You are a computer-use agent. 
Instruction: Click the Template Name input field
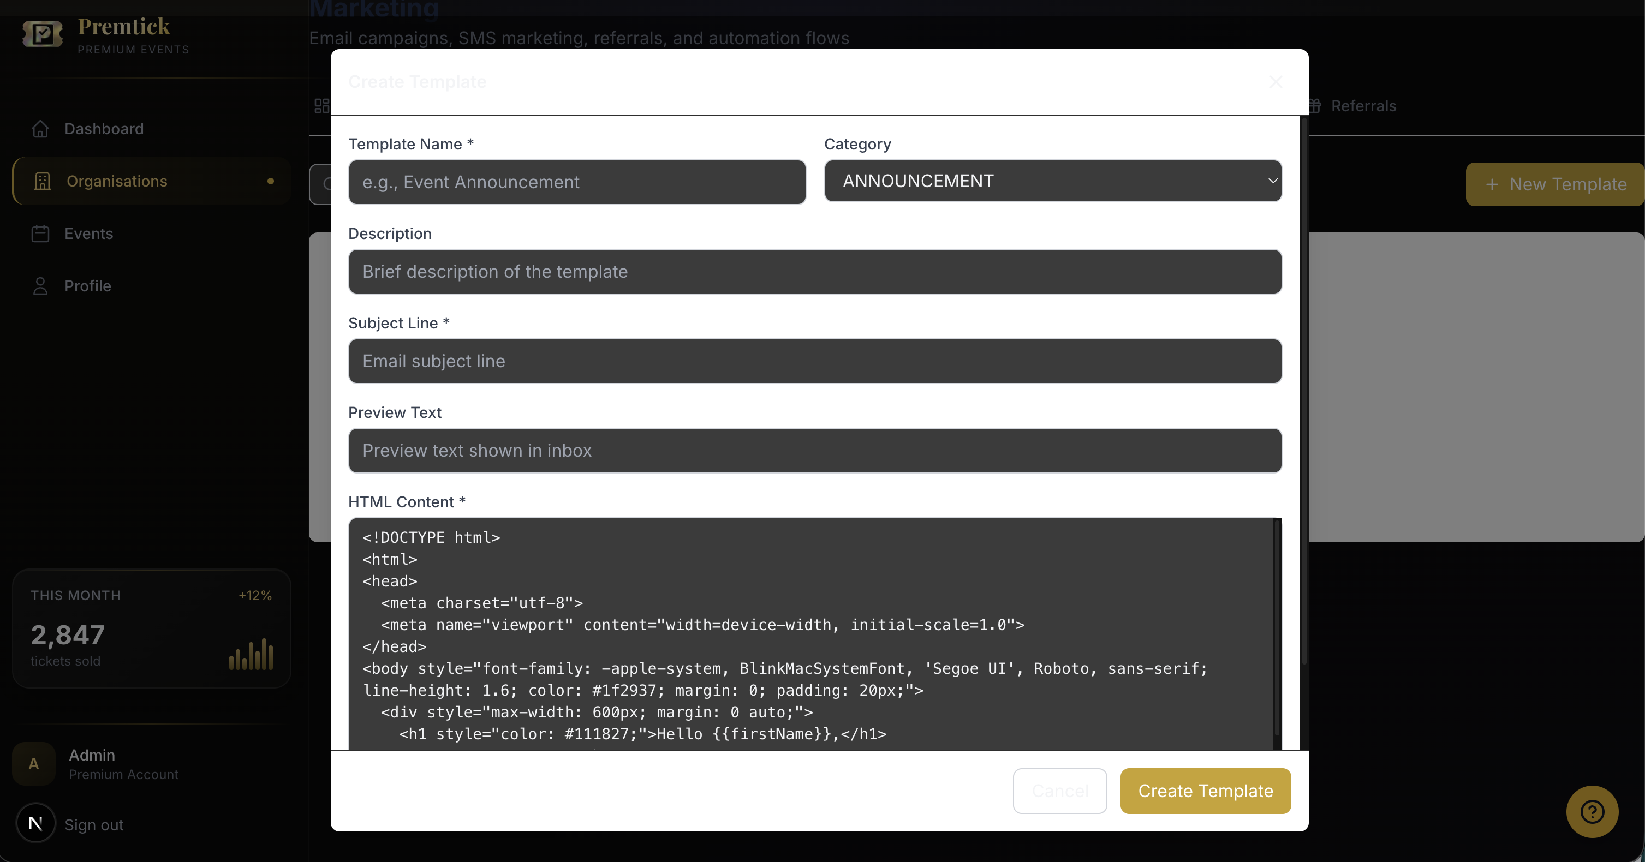[x=577, y=183]
